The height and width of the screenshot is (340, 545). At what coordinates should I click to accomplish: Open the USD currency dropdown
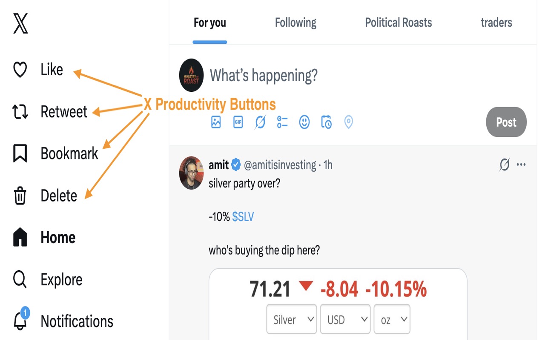click(x=345, y=319)
